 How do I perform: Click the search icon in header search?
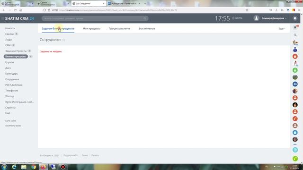[x=145, y=18]
